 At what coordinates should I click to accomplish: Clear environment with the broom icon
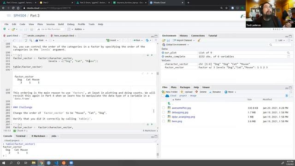coord(199,40)
